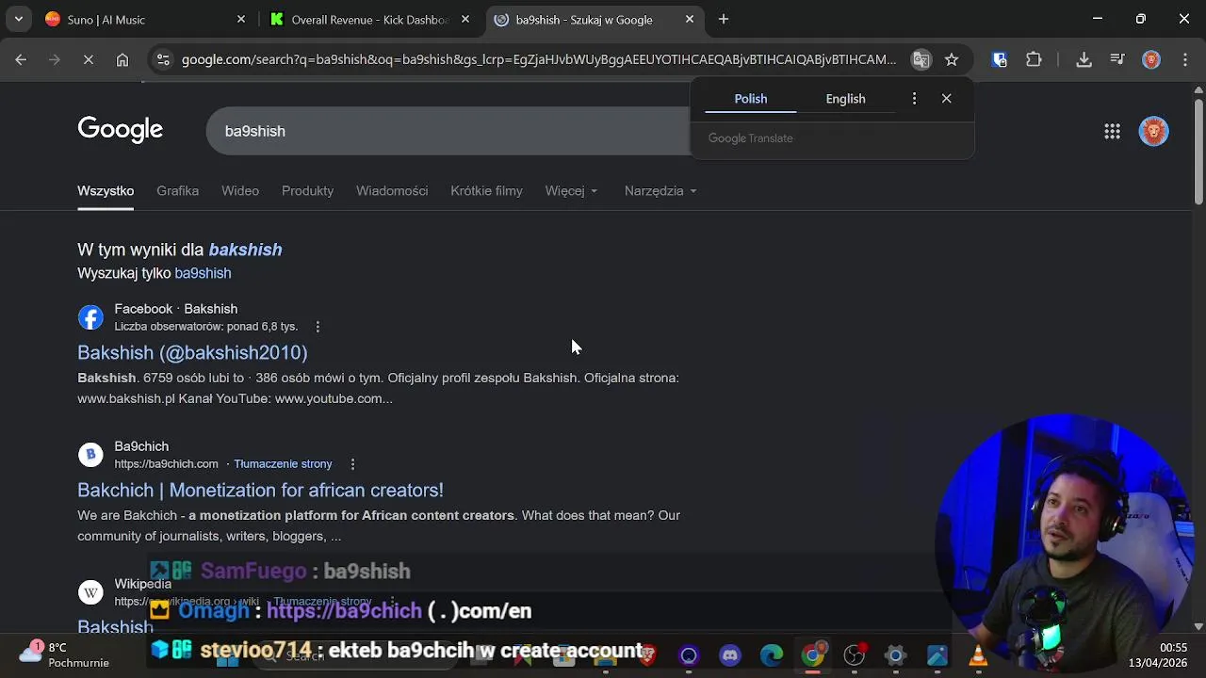Expand the Narzędzia dropdown

[660, 191]
